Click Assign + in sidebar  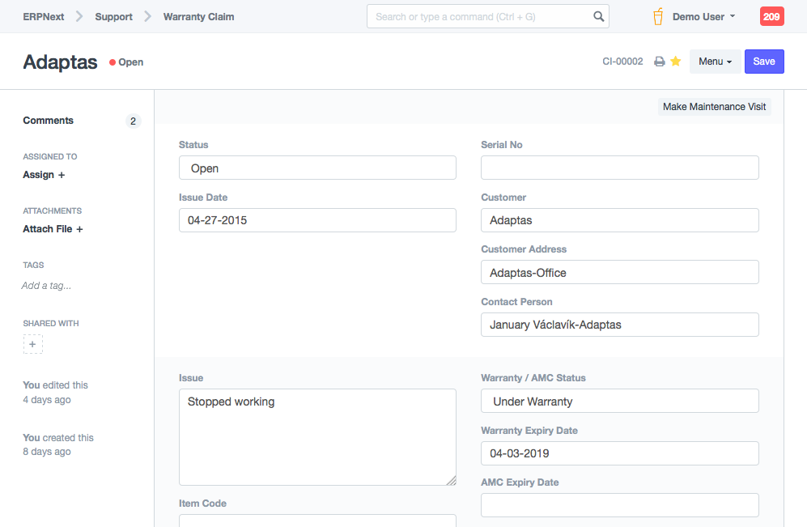(x=44, y=175)
